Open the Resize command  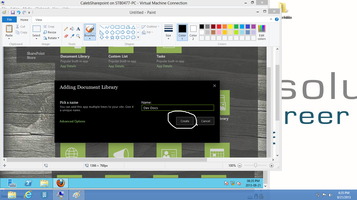50,32
